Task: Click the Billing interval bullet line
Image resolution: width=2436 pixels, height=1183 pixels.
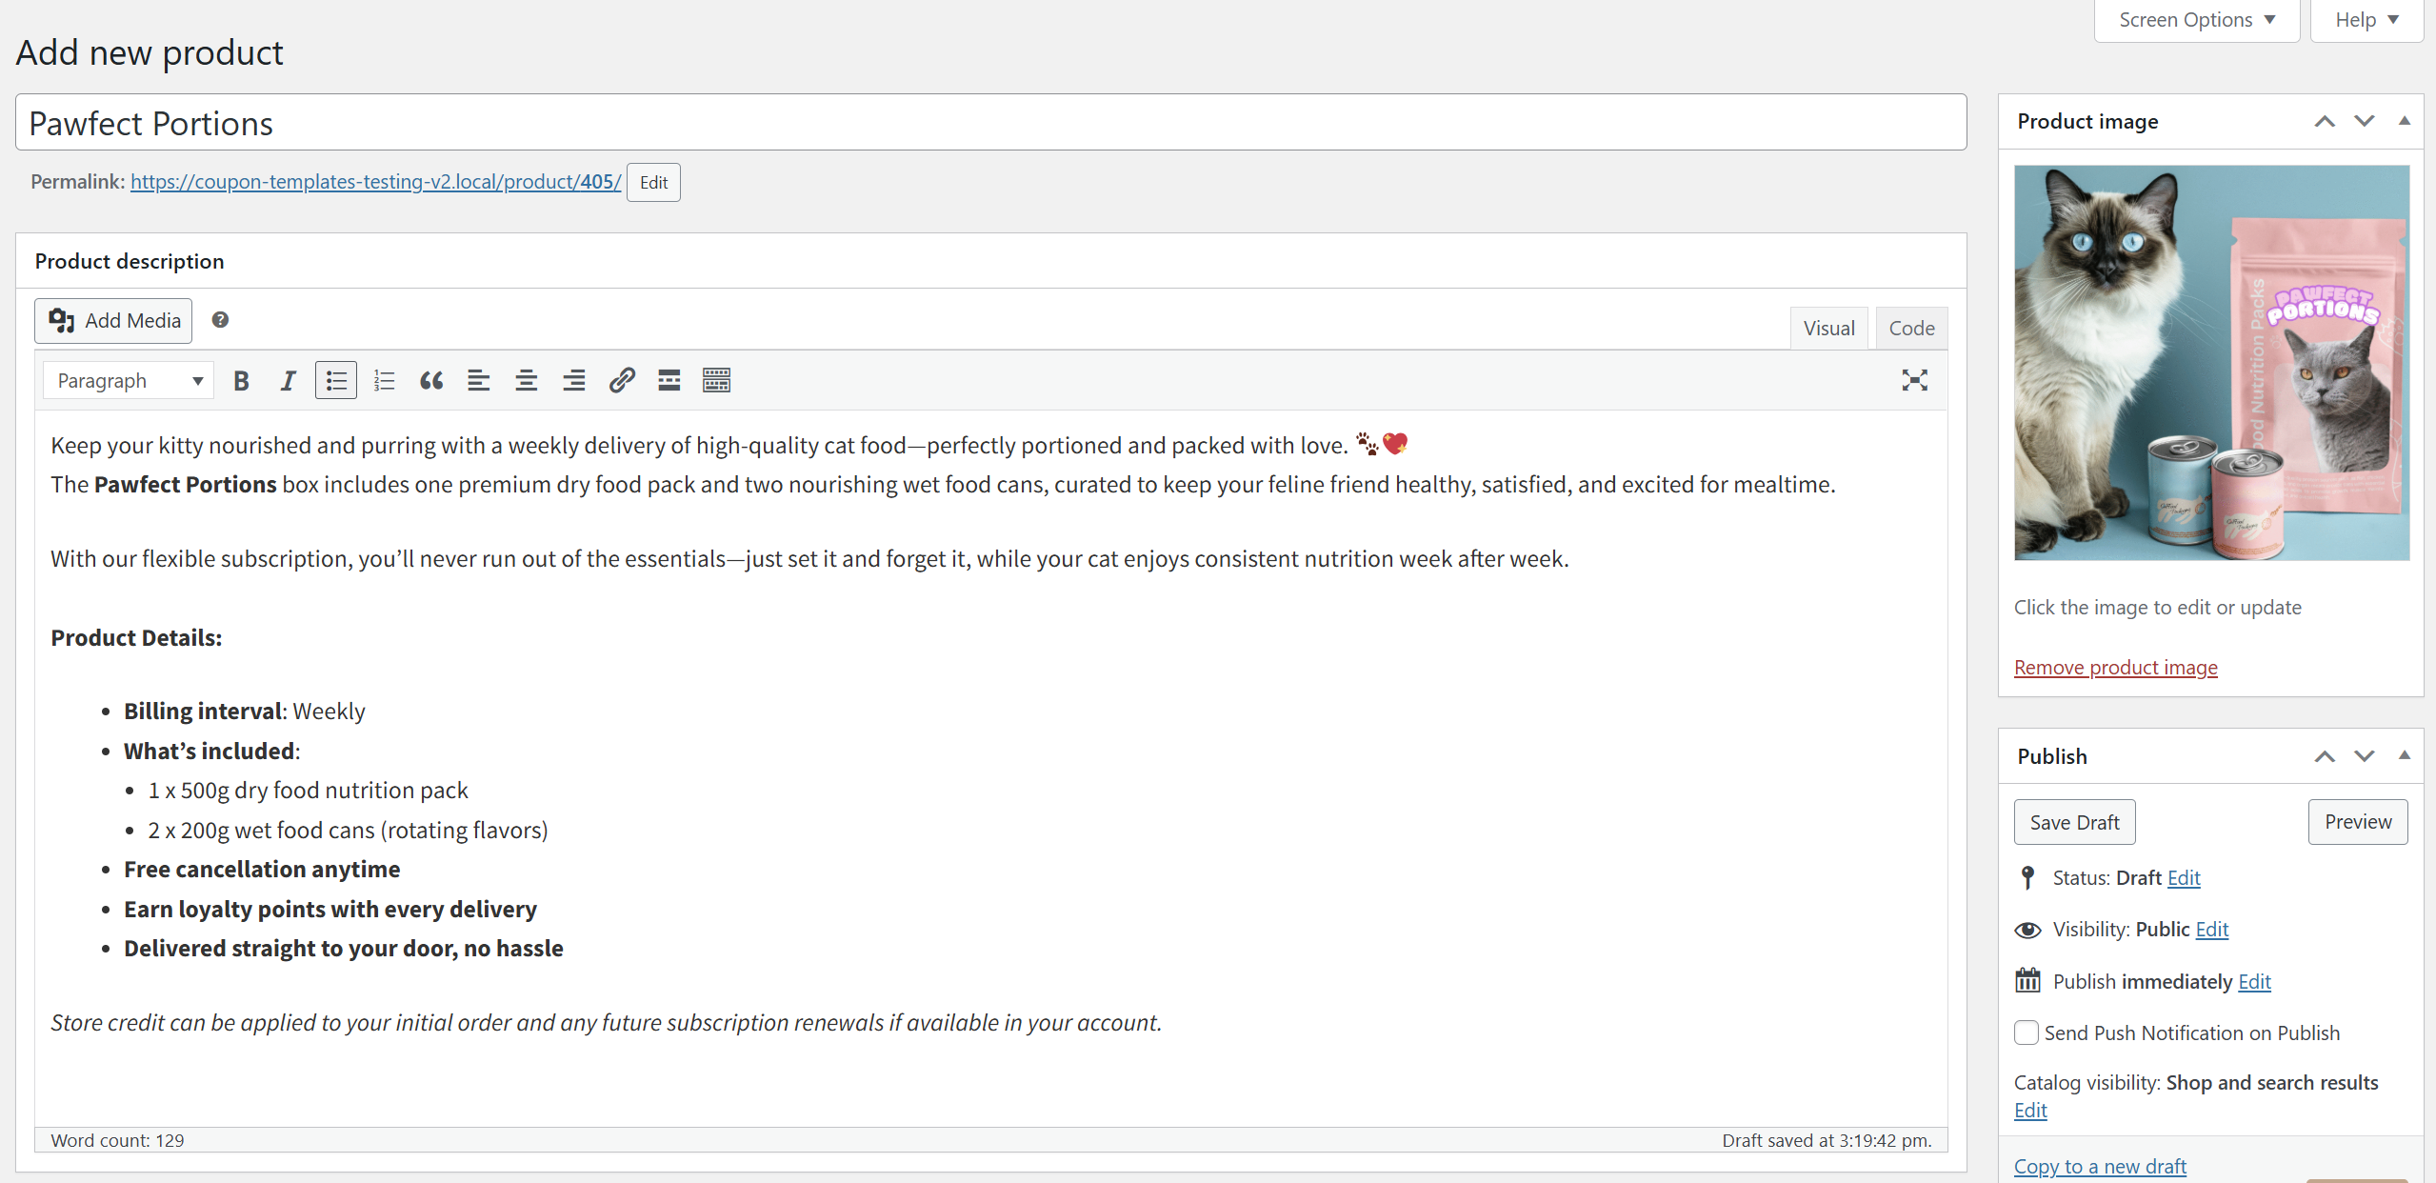Action: click(245, 712)
